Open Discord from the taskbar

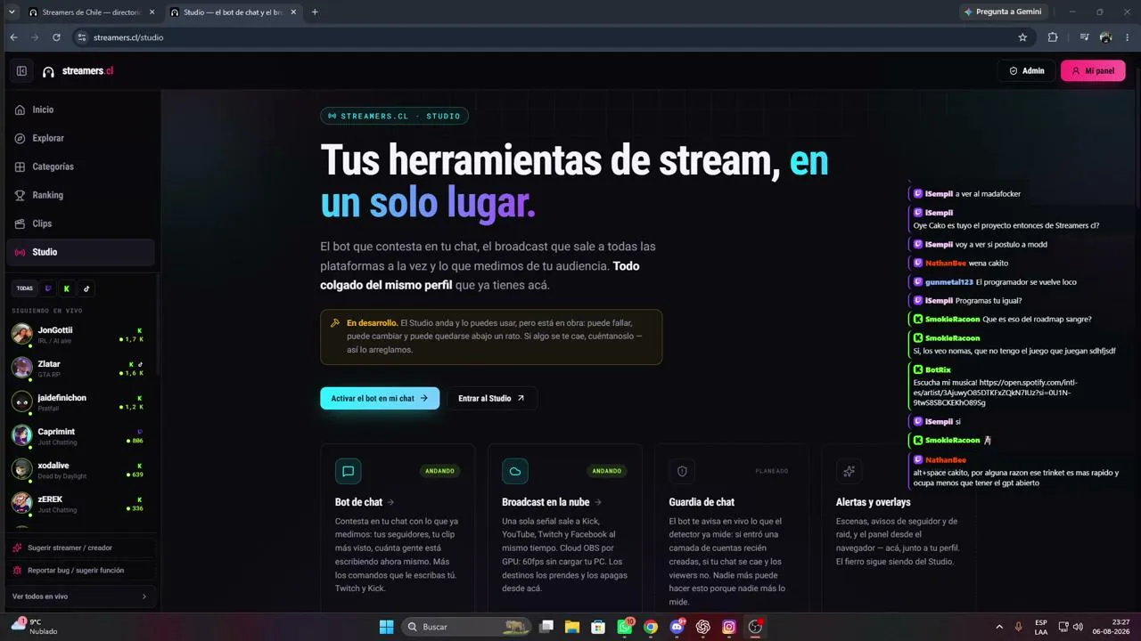point(677,627)
